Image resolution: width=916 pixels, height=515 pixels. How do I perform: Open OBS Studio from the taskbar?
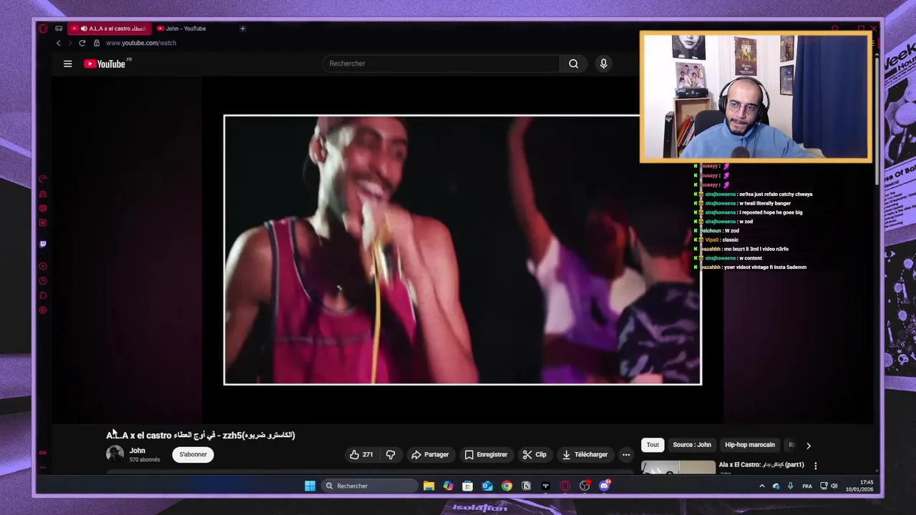(585, 486)
